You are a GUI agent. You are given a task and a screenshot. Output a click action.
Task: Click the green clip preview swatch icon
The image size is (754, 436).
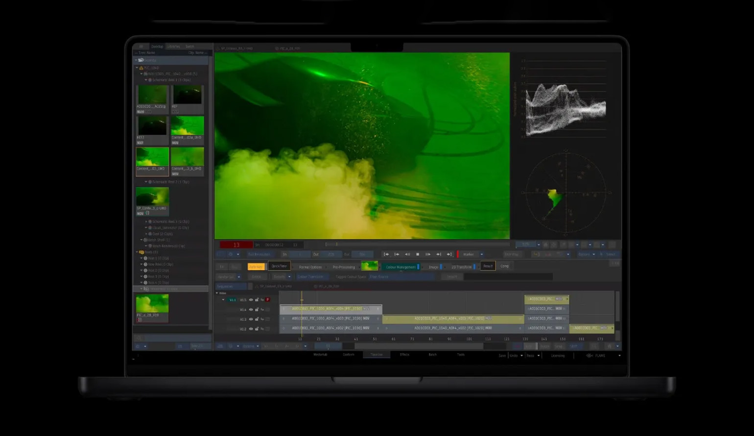(369, 266)
